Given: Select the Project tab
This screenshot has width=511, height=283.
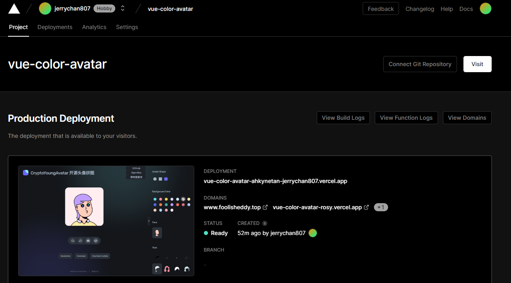Looking at the screenshot, I should point(19,27).
